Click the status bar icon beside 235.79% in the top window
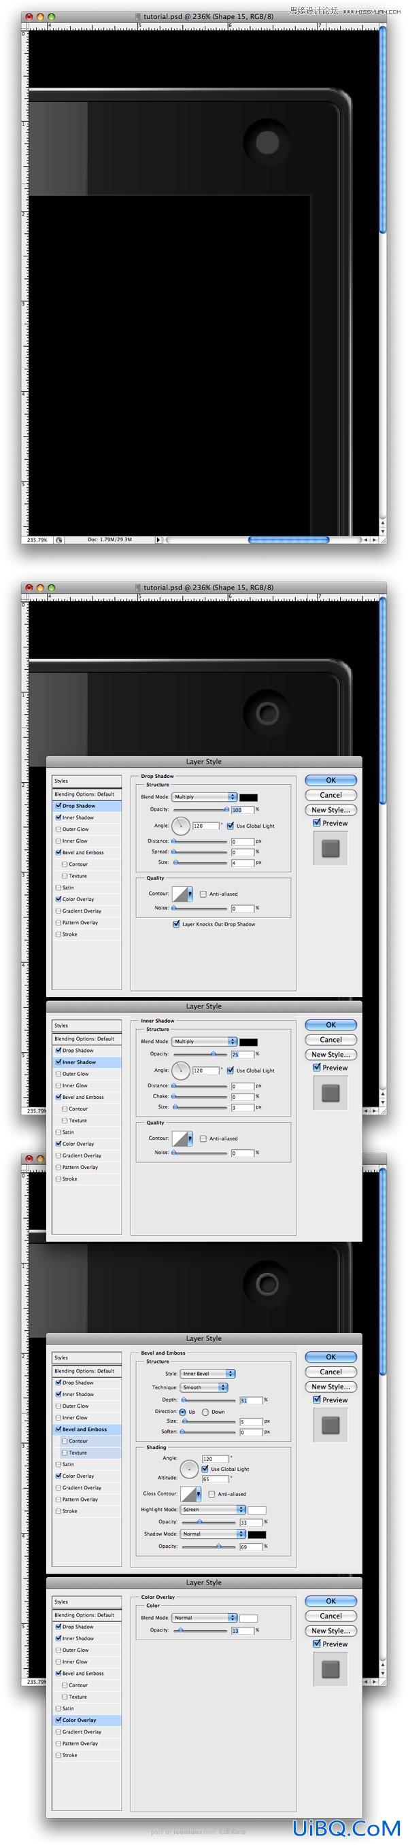 click(58, 539)
